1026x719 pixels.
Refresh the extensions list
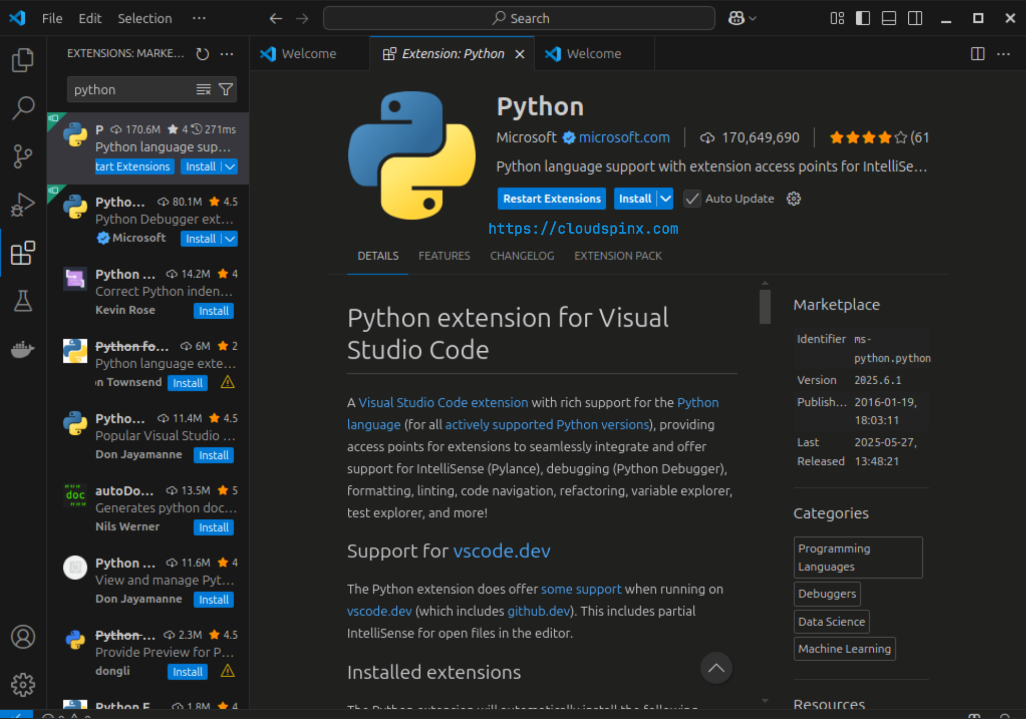click(x=202, y=53)
